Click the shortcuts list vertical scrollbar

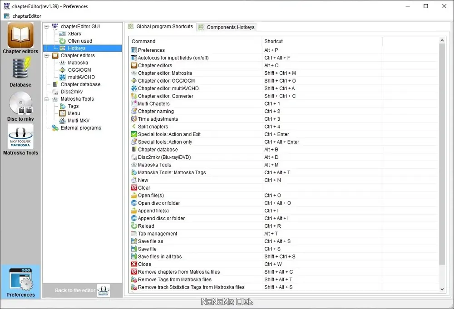click(442, 154)
